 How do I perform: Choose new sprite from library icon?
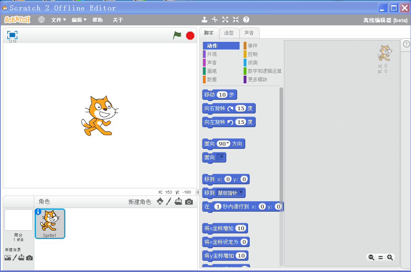coord(160,201)
